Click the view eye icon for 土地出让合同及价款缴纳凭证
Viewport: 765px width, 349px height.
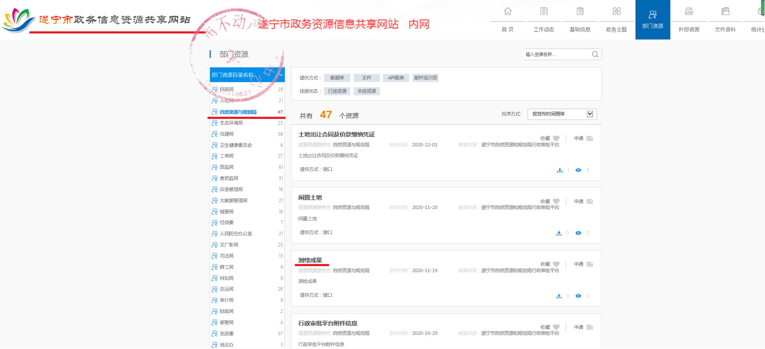pyautogui.click(x=578, y=170)
